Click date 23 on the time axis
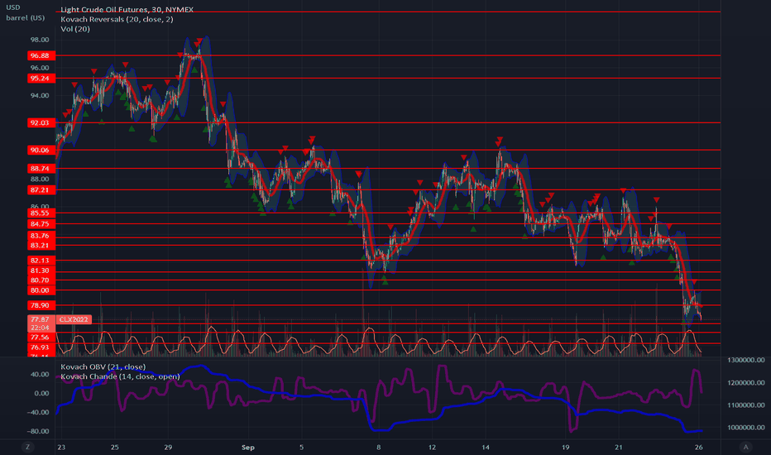771x455 pixels. (61, 447)
